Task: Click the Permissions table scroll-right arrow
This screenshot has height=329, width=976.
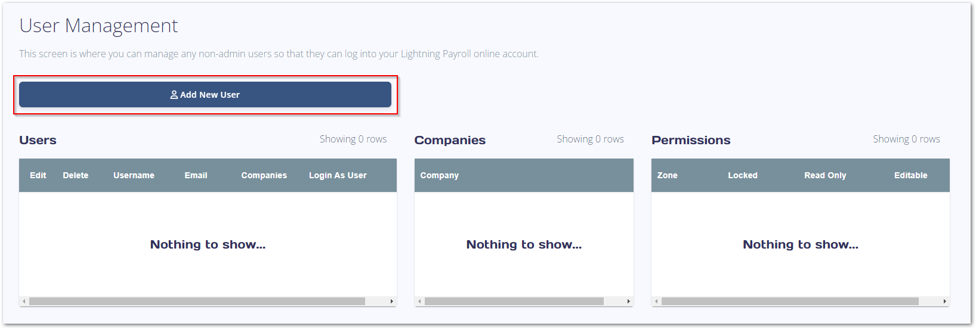Action: pyautogui.click(x=944, y=302)
